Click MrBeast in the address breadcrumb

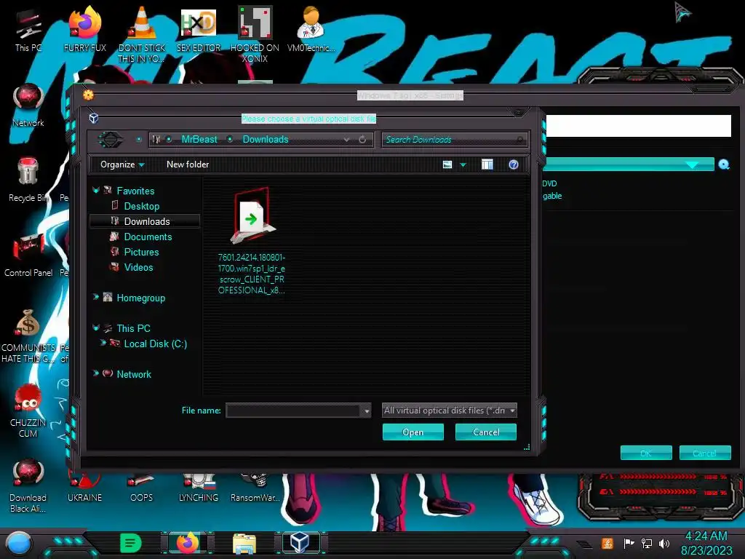[199, 139]
